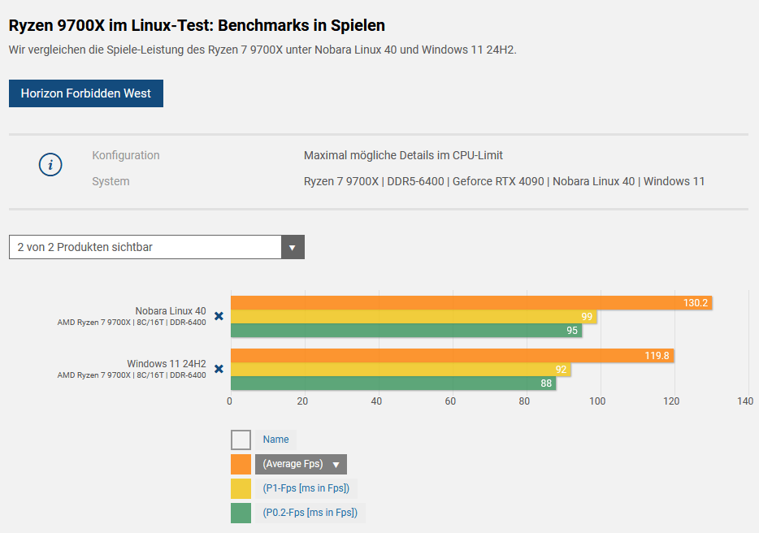Click 'Maximal mögliche Details im CPU-Limit' text

pos(403,155)
